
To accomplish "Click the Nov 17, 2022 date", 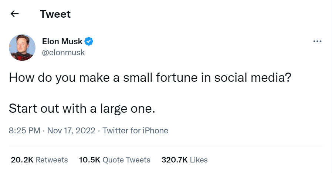I will click(71, 130).
